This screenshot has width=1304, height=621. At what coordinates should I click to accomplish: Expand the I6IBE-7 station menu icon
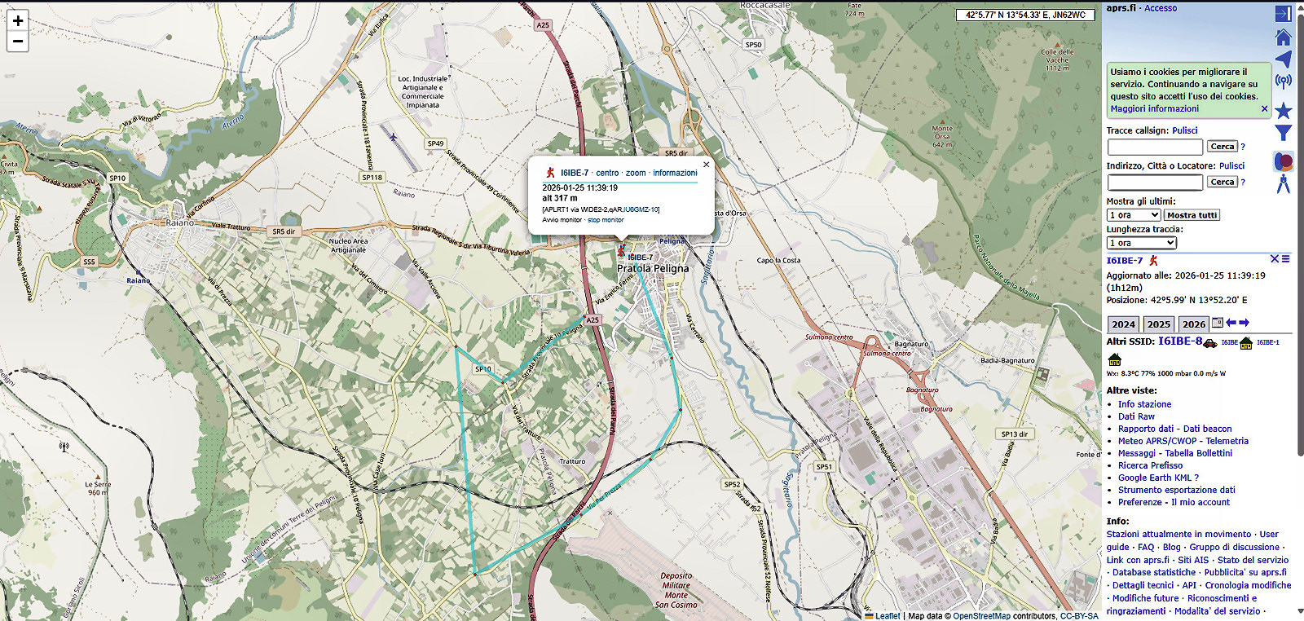(x=1285, y=259)
